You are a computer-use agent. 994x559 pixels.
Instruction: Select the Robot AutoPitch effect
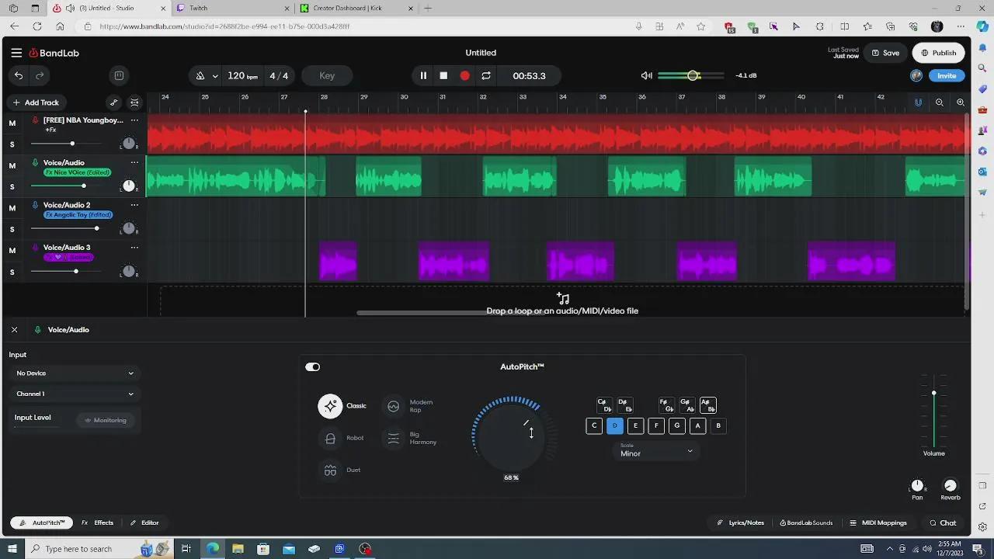click(x=331, y=439)
